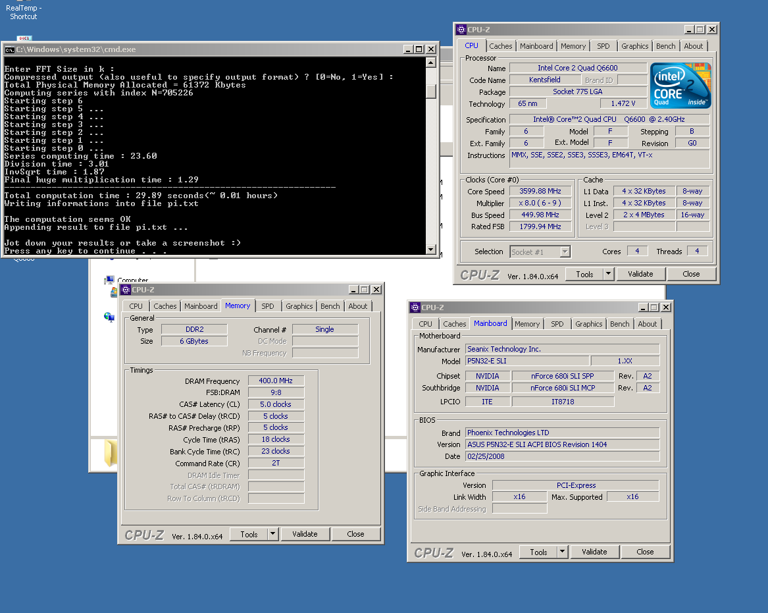Expand Tools dropdown arrow in Memory window
The height and width of the screenshot is (613, 768).
[273, 534]
